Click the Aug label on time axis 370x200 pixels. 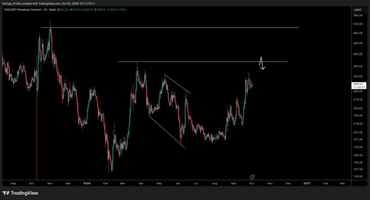click(214, 183)
